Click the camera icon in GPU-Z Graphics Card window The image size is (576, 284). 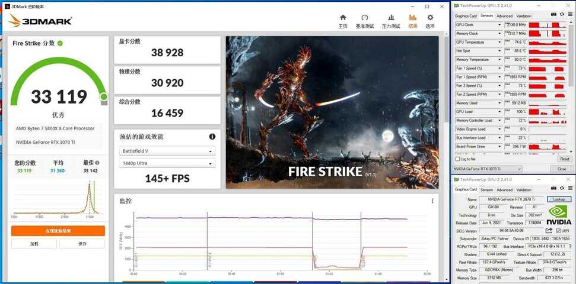coord(553,188)
